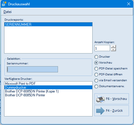134x125 pixels.
Task: Click the Anzahl Kopien number field
Action: click(102, 48)
